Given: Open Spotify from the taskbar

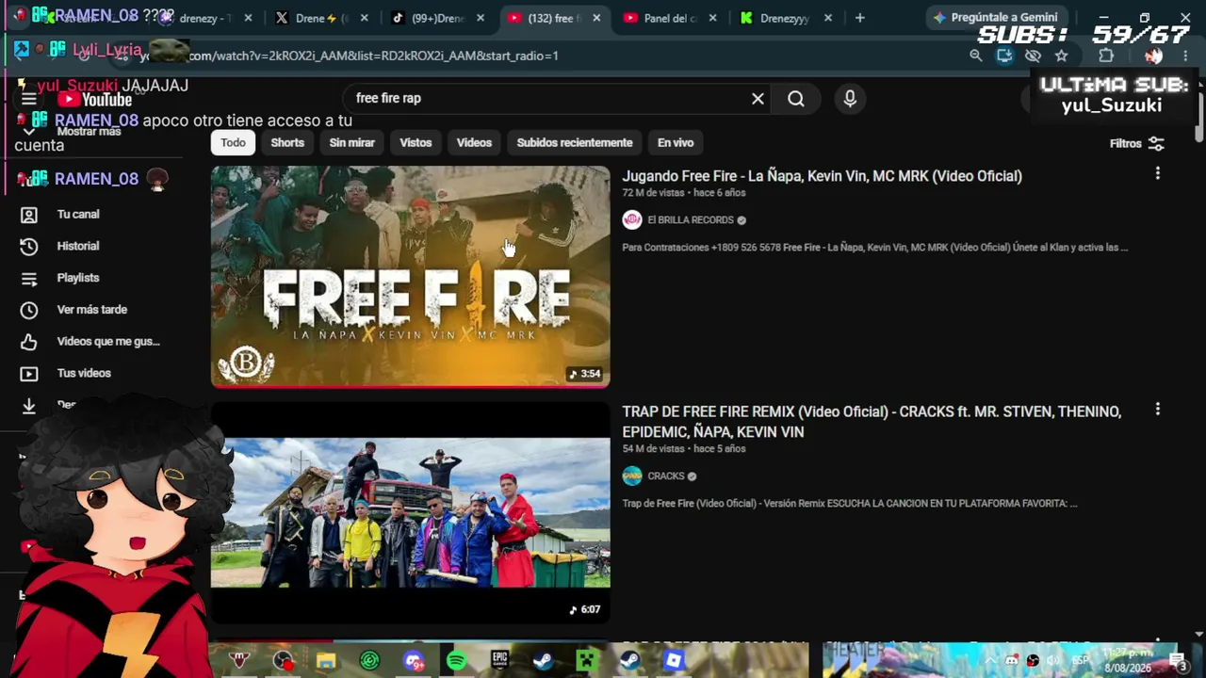Looking at the screenshot, I should click(456, 661).
